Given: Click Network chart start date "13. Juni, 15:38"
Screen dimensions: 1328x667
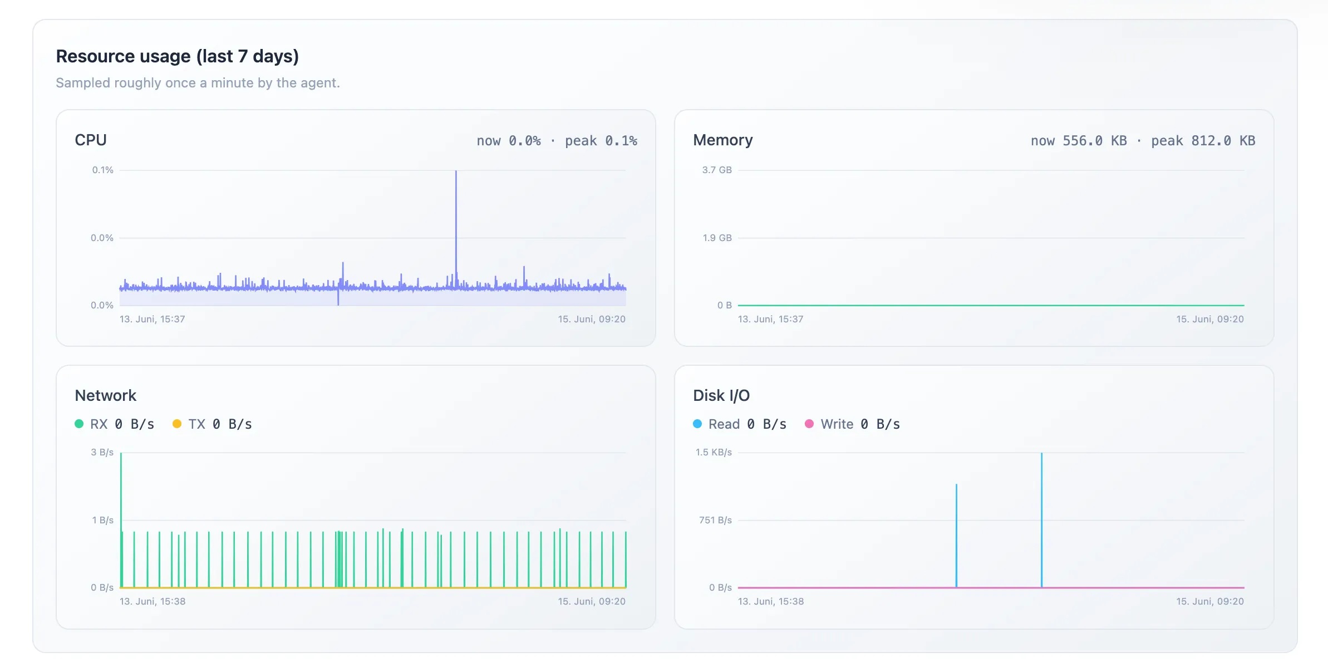Looking at the screenshot, I should click(x=153, y=601).
